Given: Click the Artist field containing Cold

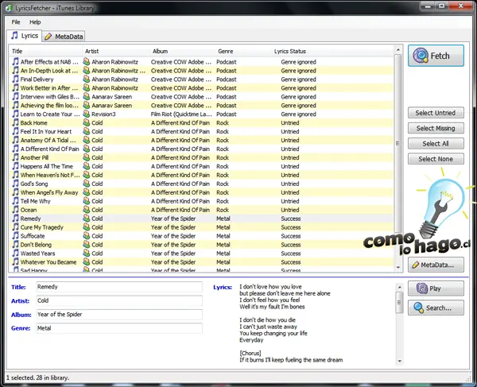Looking at the screenshot, I should click(x=119, y=300).
